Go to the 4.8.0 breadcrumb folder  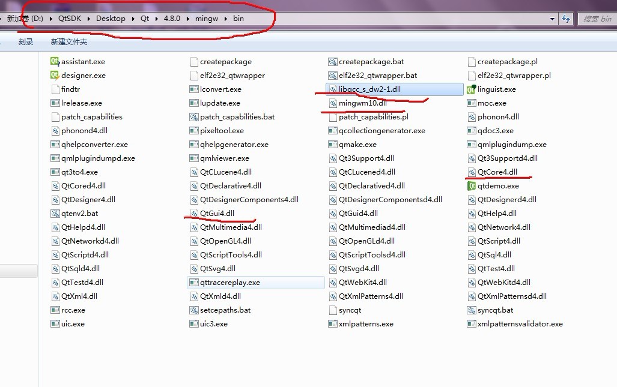coord(172,19)
